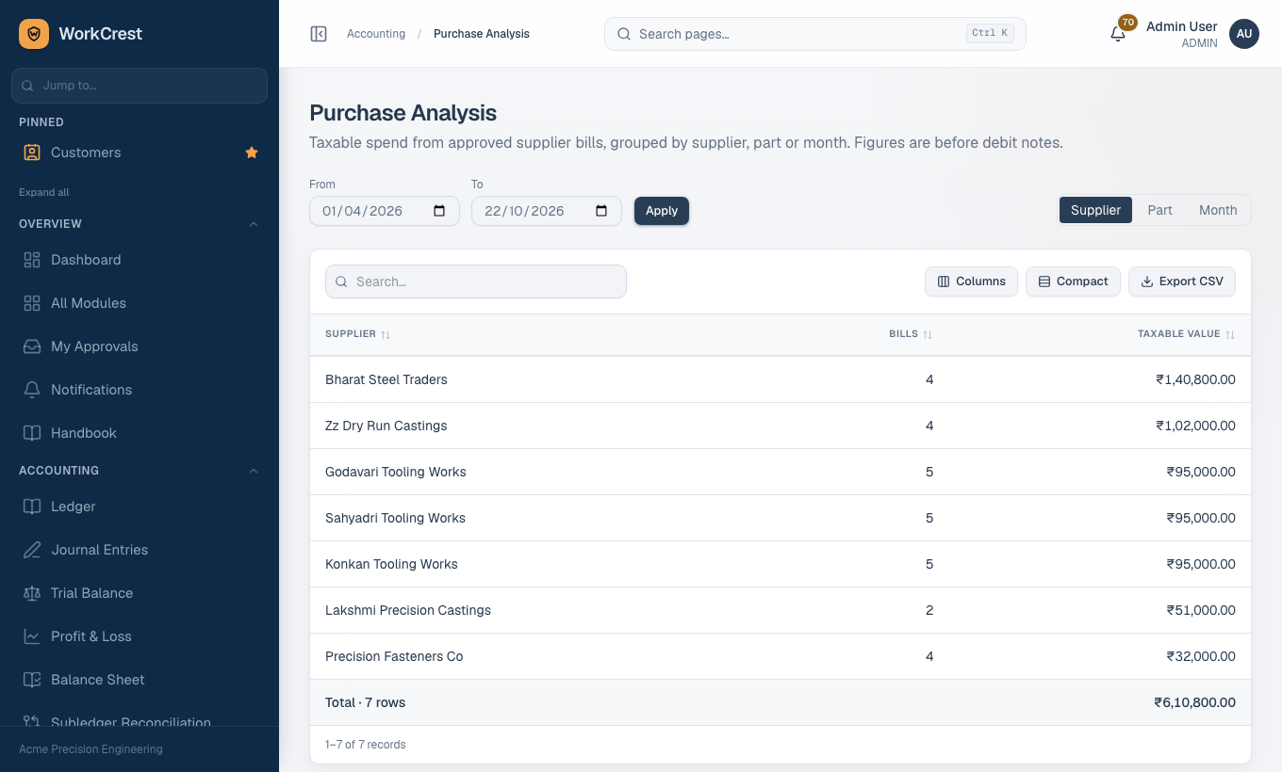Click the Zz Dry Run Castings supplier
Image resolution: width=1282 pixels, height=772 pixels.
386,426
